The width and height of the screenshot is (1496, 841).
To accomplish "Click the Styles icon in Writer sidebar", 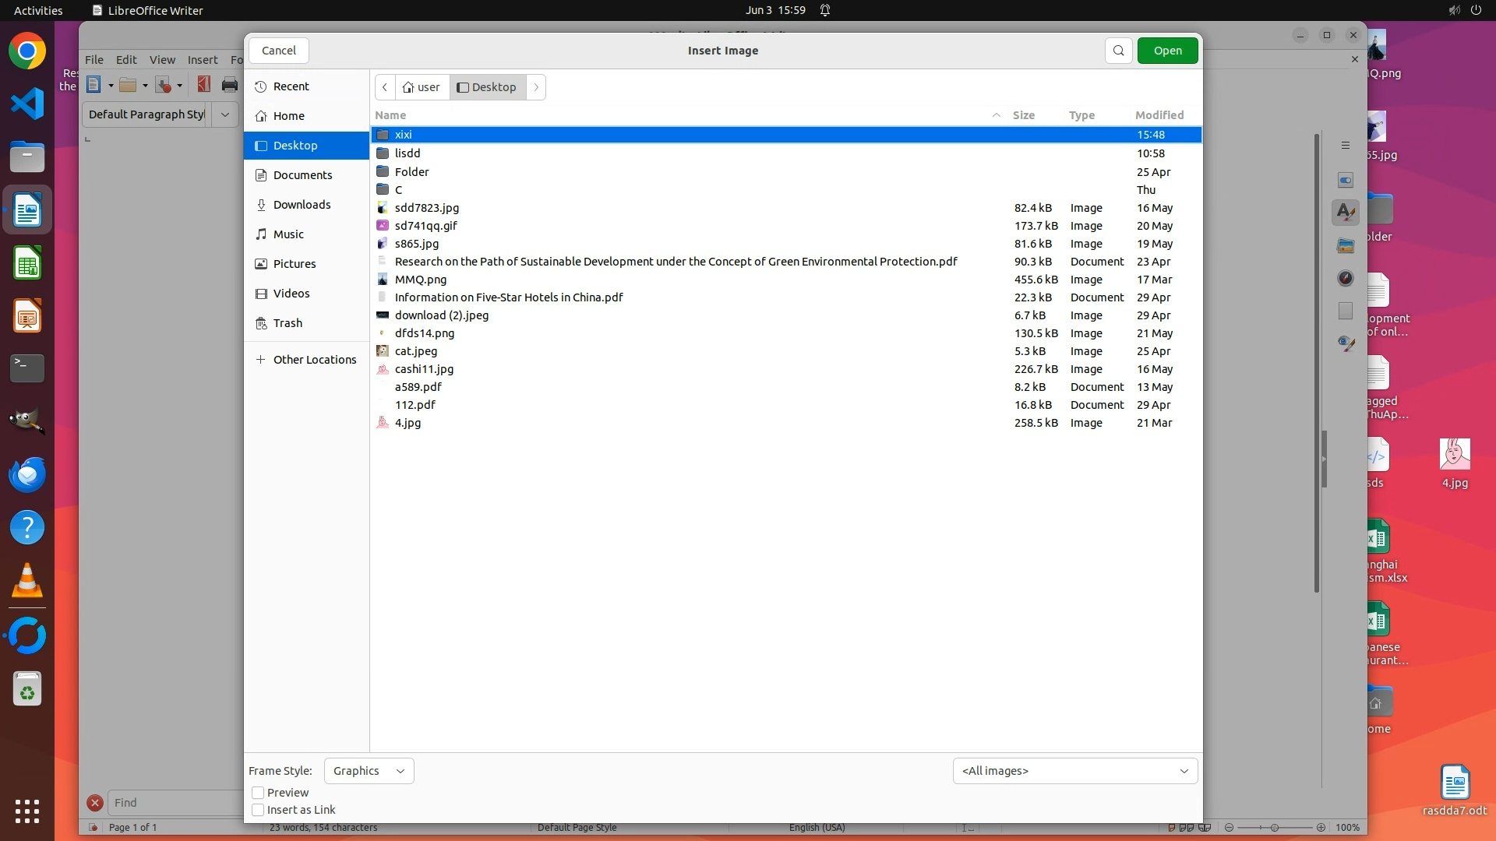I will 1345,212.
